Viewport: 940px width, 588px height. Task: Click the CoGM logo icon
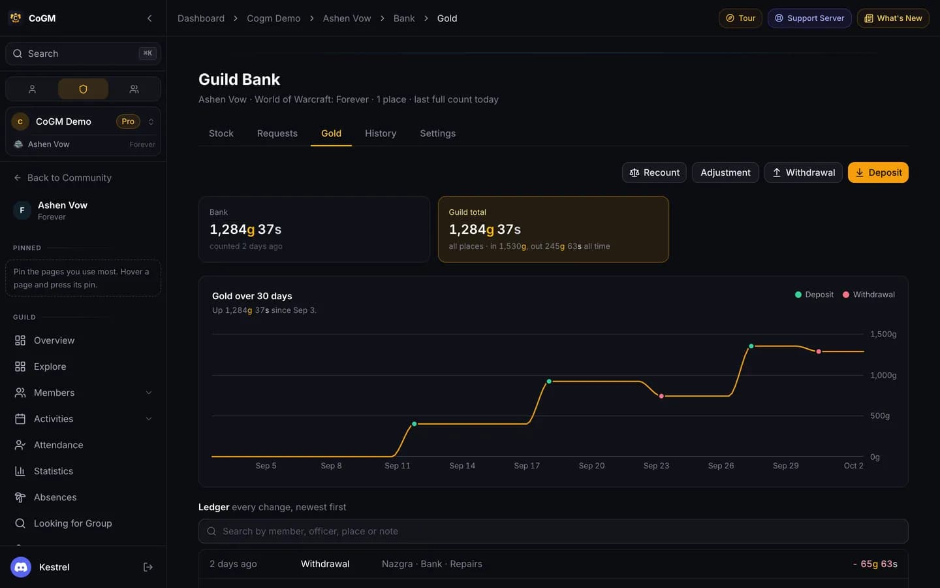point(16,18)
